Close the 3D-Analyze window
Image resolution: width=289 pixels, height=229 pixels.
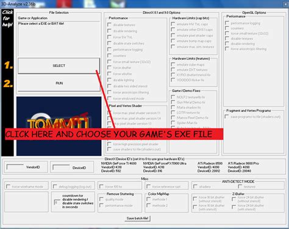click(285, 4)
